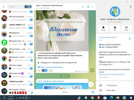Image resolution: width=134 pixels, height=100 pixels.
Task: Click the Гоша Романов profile avatar
Action: click(x=4, y=18)
